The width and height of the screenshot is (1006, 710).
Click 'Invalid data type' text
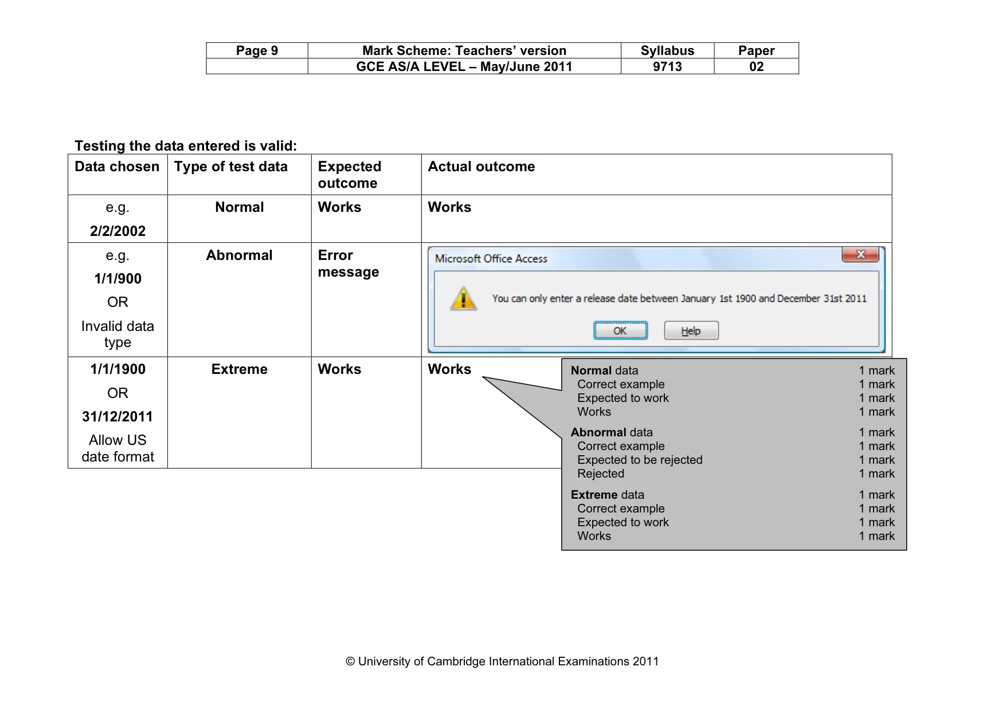118,334
